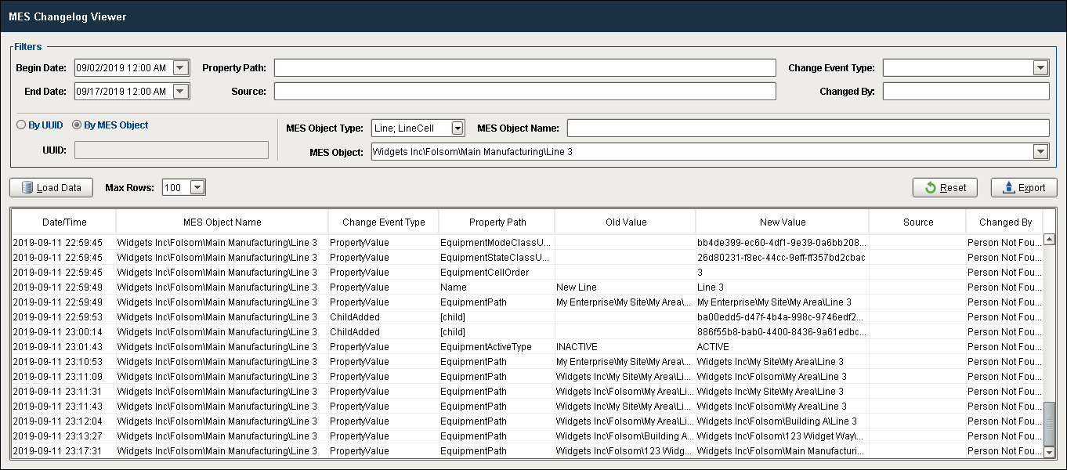Expand the Change Event Type dropdown
Viewport: 1067px width, 470px height.
pos(1040,68)
